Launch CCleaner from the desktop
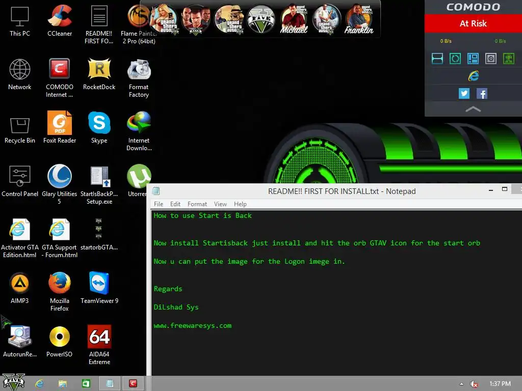 [x=60, y=21]
